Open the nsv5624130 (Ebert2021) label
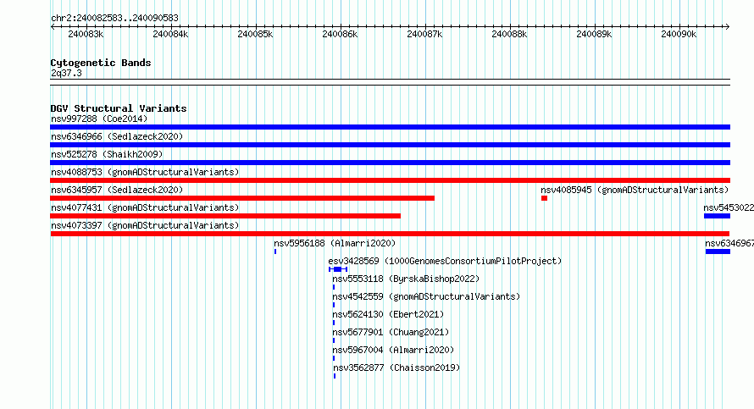Viewport: 754px width, 409px height. pos(388,314)
